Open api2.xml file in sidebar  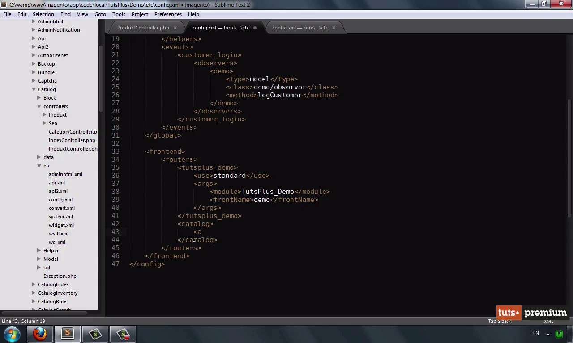[58, 191]
